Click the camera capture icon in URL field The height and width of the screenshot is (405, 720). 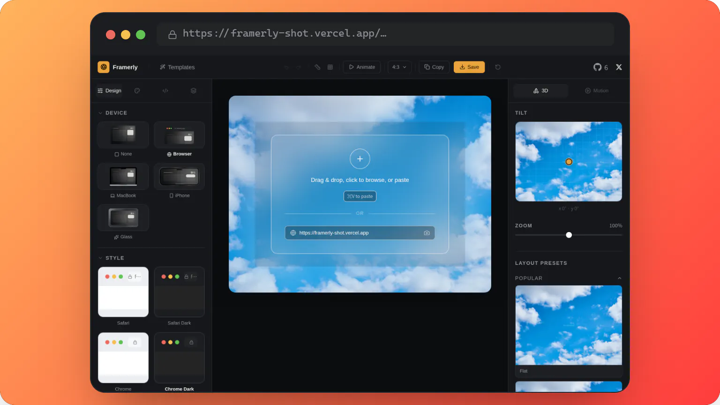[427, 233]
